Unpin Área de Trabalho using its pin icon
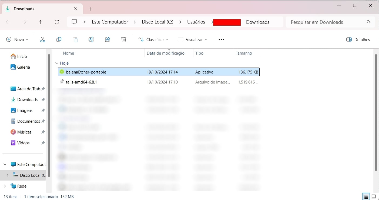Screen dimensions: 379x200 point(43,89)
